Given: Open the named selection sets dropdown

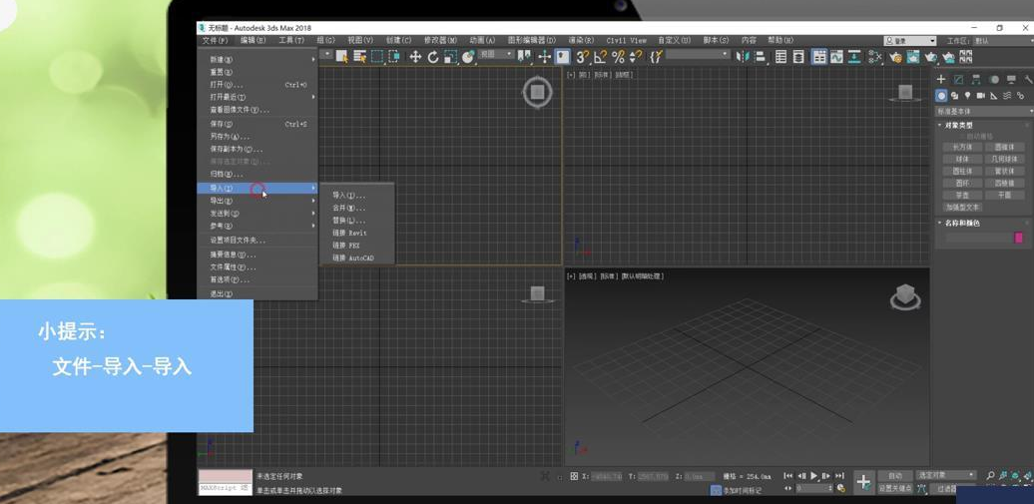Looking at the screenshot, I should pyautogui.click(x=698, y=54).
